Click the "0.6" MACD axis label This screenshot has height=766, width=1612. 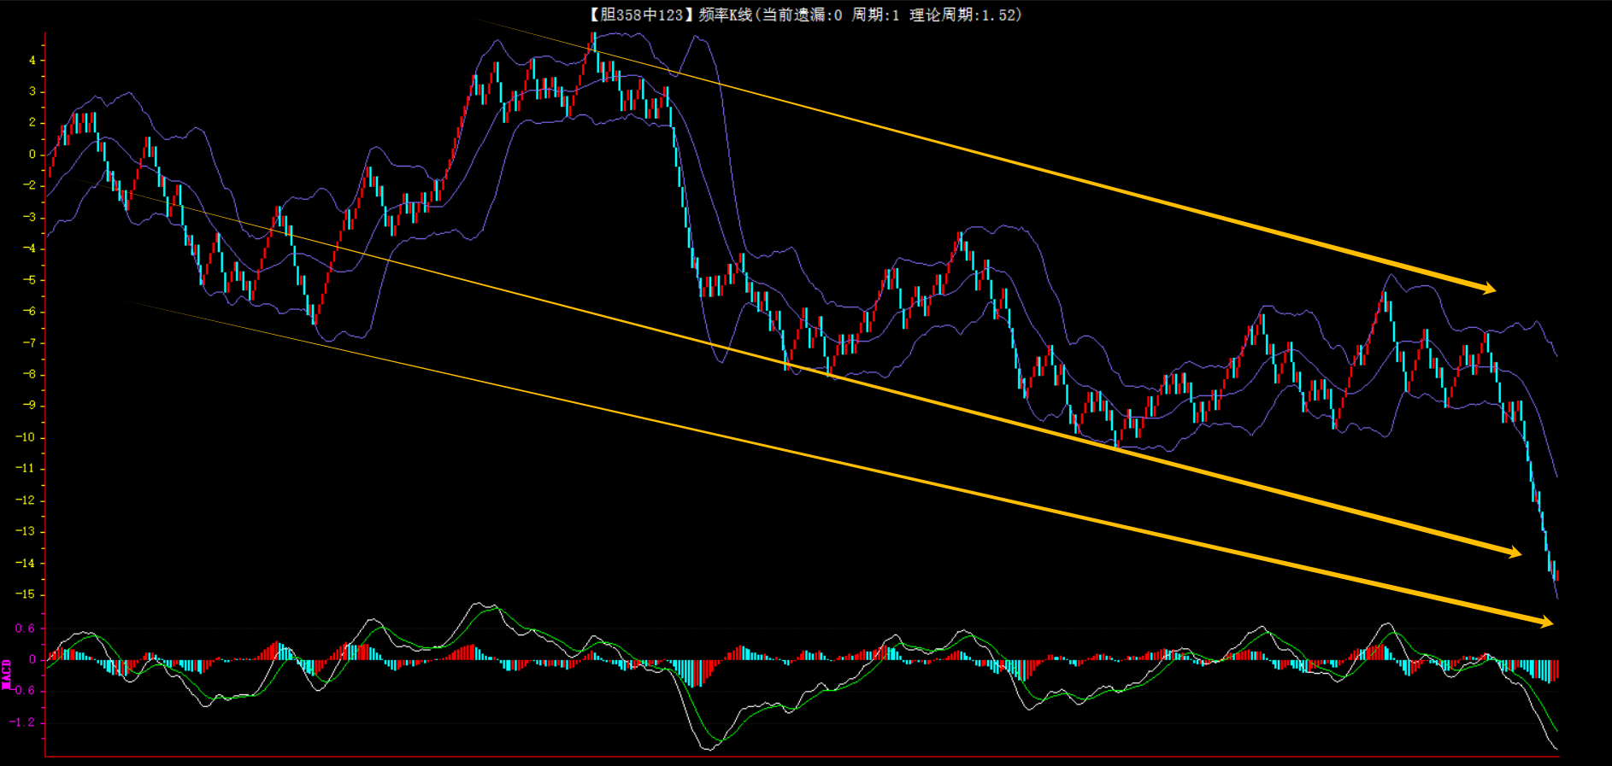click(x=26, y=629)
